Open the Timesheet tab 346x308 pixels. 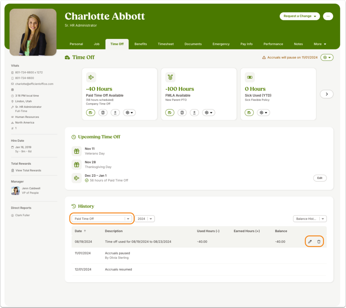(166, 44)
